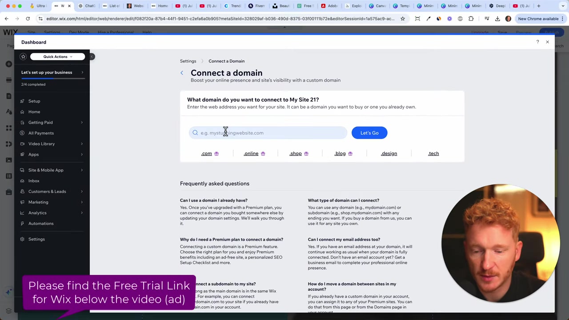Expand the Getting Paid submenu arrow

pos(82,122)
